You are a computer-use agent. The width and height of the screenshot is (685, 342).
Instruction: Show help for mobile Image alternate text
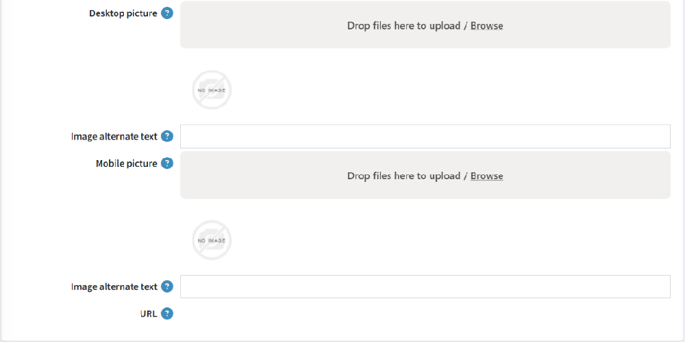click(167, 287)
